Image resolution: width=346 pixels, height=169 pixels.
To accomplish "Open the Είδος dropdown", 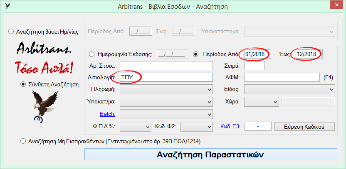I will coord(289,89).
